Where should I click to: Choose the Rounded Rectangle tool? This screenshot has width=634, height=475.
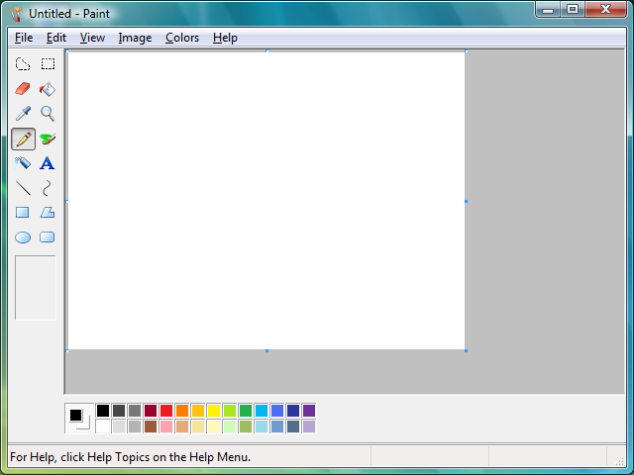47,237
